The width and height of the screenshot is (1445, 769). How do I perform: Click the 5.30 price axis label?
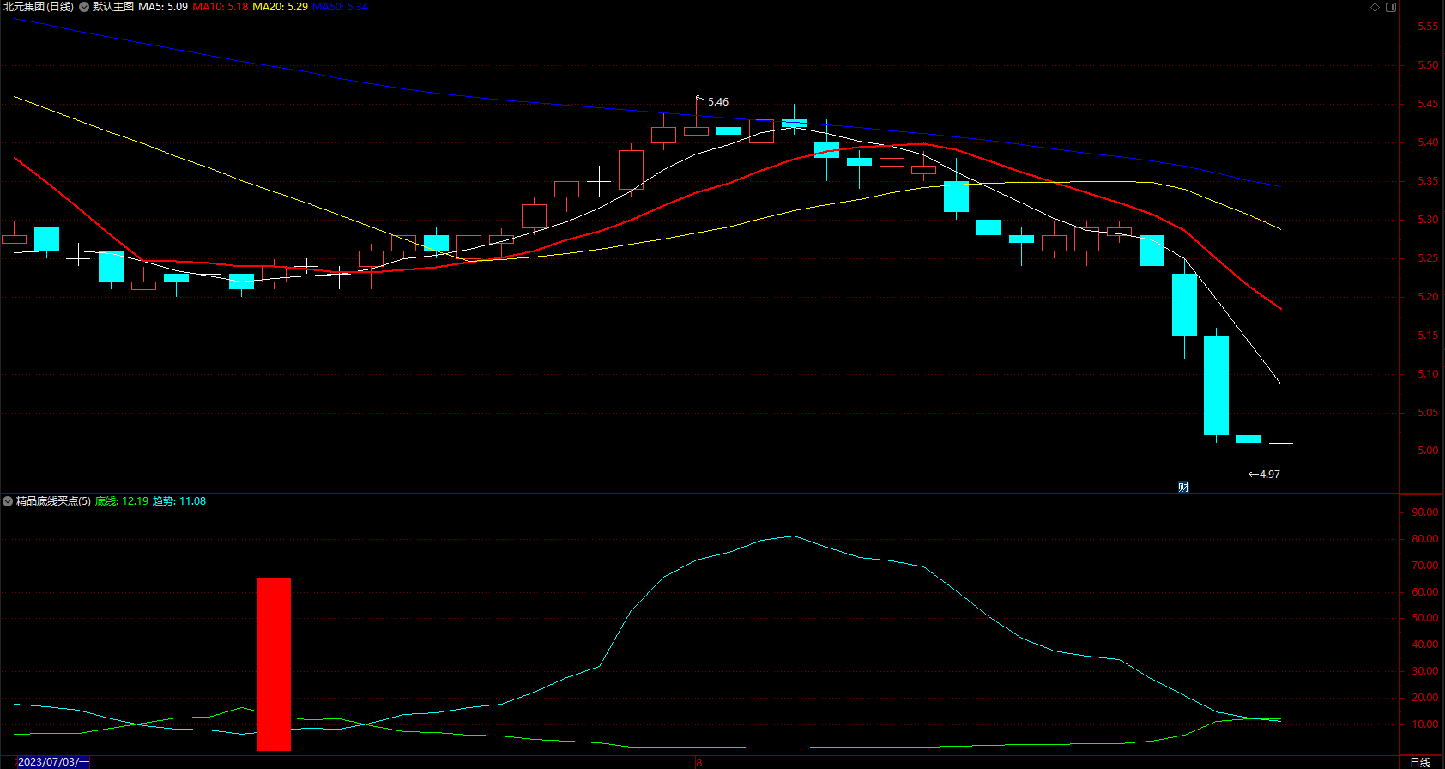tap(1428, 220)
